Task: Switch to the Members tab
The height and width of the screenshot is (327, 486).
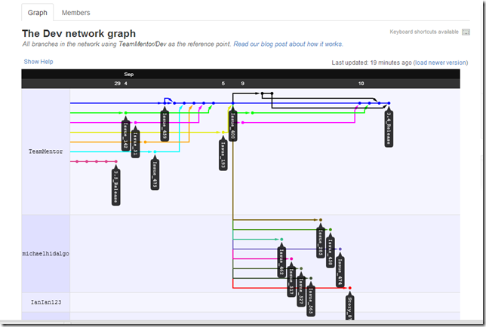Action: (75, 13)
